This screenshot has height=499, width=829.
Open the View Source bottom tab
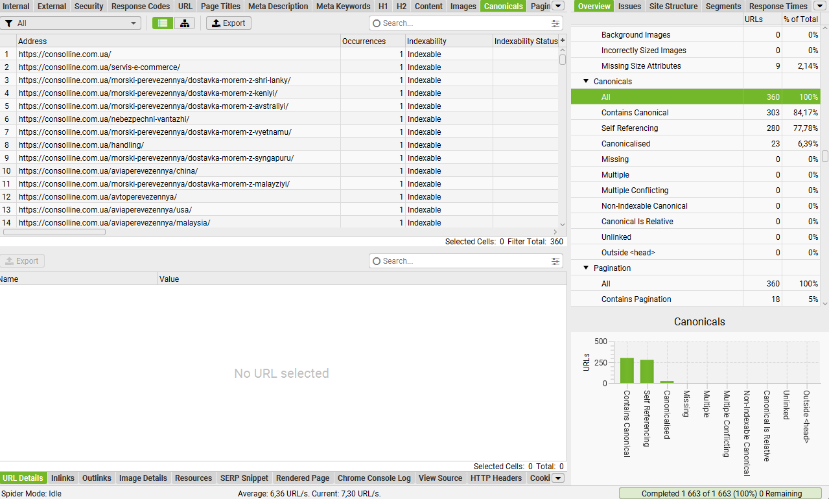pyautogui.click(x=440, y=478)
